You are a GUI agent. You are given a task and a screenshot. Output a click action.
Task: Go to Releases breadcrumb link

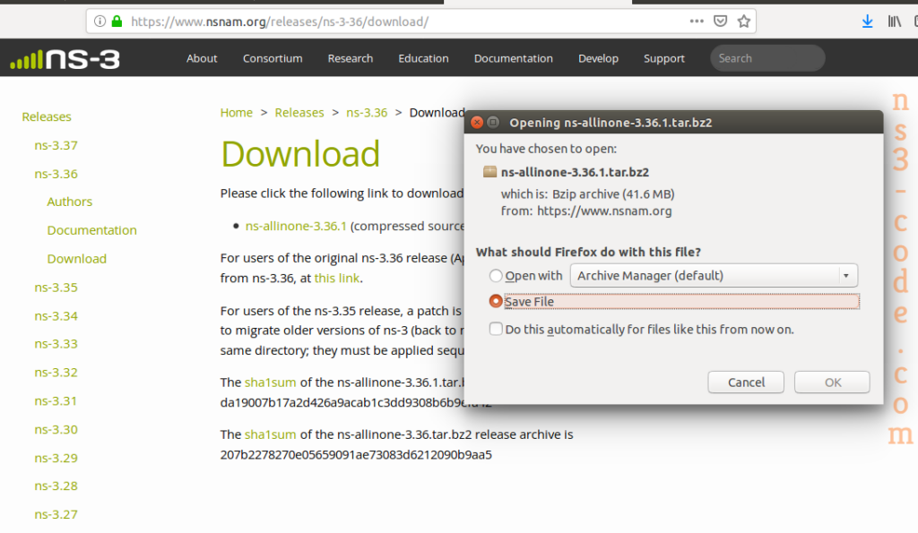click(x=299, y=112)
